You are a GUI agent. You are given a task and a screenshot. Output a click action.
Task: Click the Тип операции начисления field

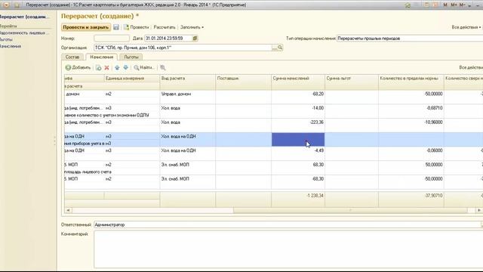point(410,39)
